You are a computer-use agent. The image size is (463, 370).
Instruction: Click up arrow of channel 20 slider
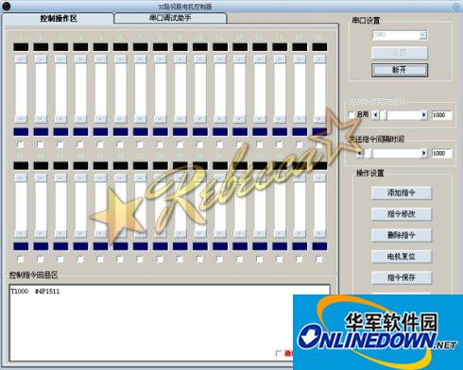[80, 178]
